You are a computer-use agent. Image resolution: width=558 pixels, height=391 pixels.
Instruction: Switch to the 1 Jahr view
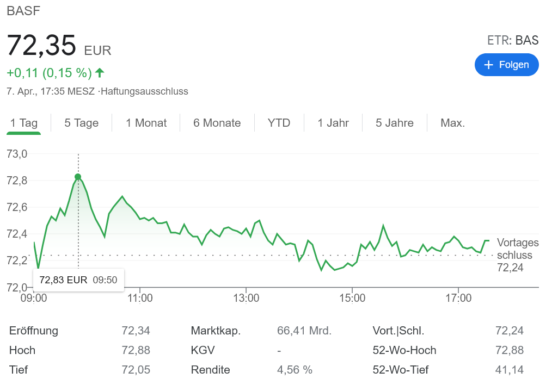(x=333, y=123)
